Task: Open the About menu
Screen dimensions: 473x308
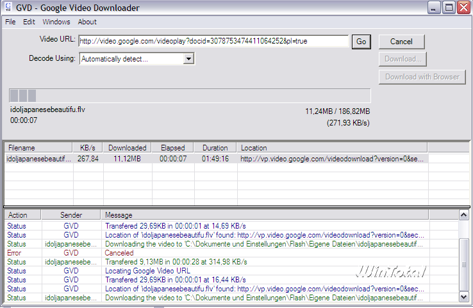Action: [87, 22]
